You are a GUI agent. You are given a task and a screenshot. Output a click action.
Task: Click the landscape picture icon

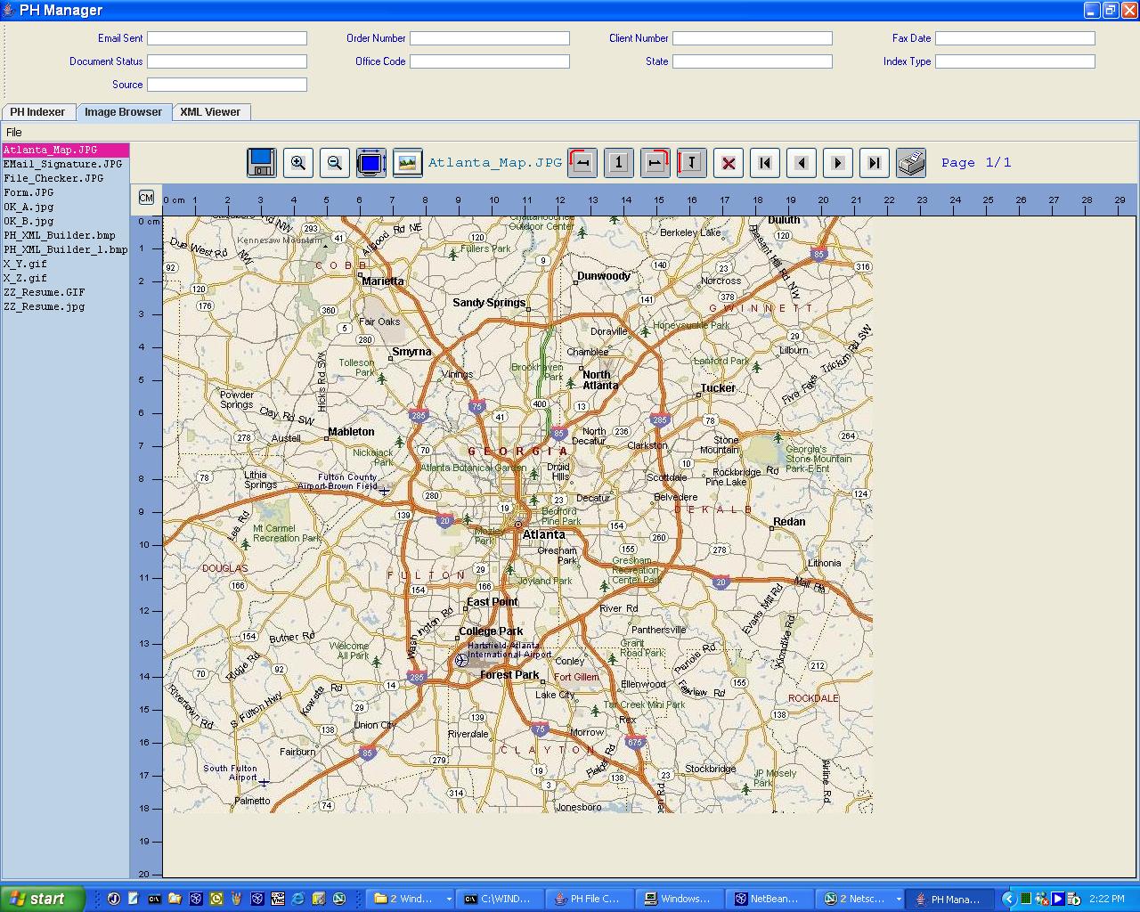[x=407, y=162]
